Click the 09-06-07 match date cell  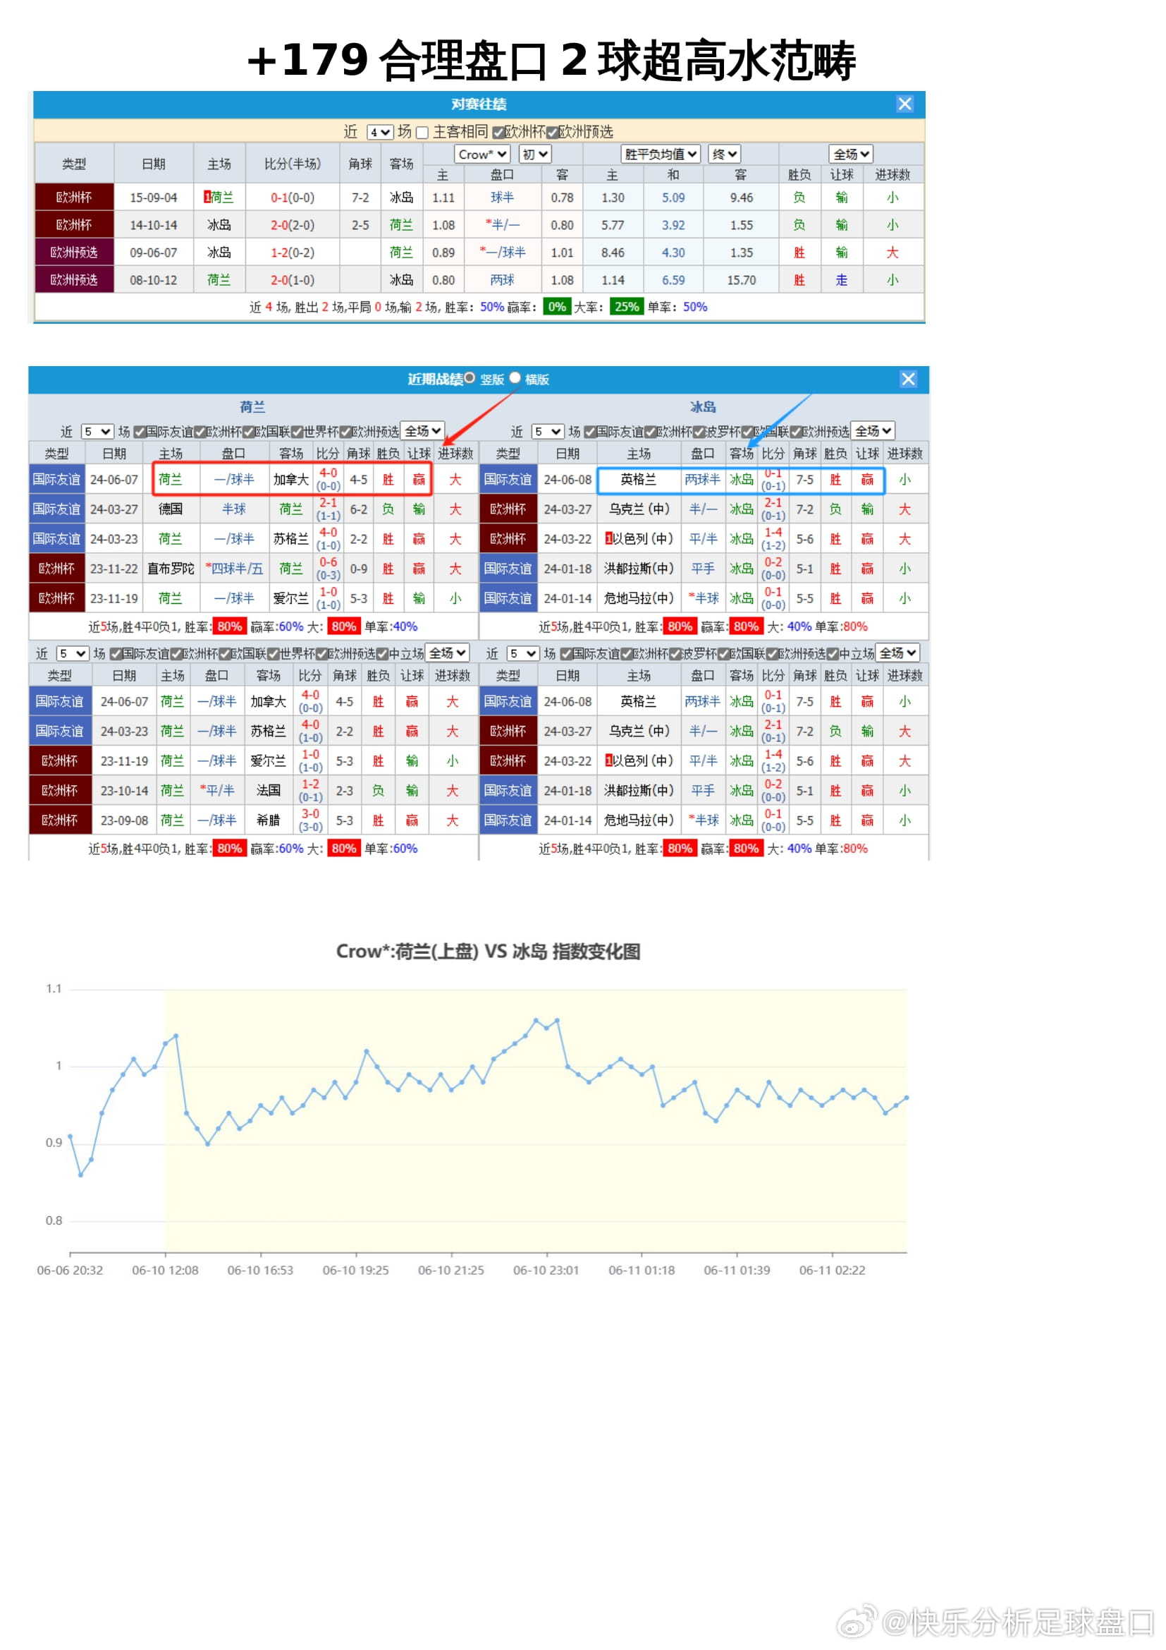point(154,253)
